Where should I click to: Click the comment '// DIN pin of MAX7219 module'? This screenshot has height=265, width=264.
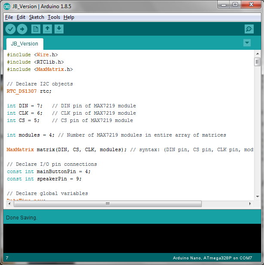(94, 106)
